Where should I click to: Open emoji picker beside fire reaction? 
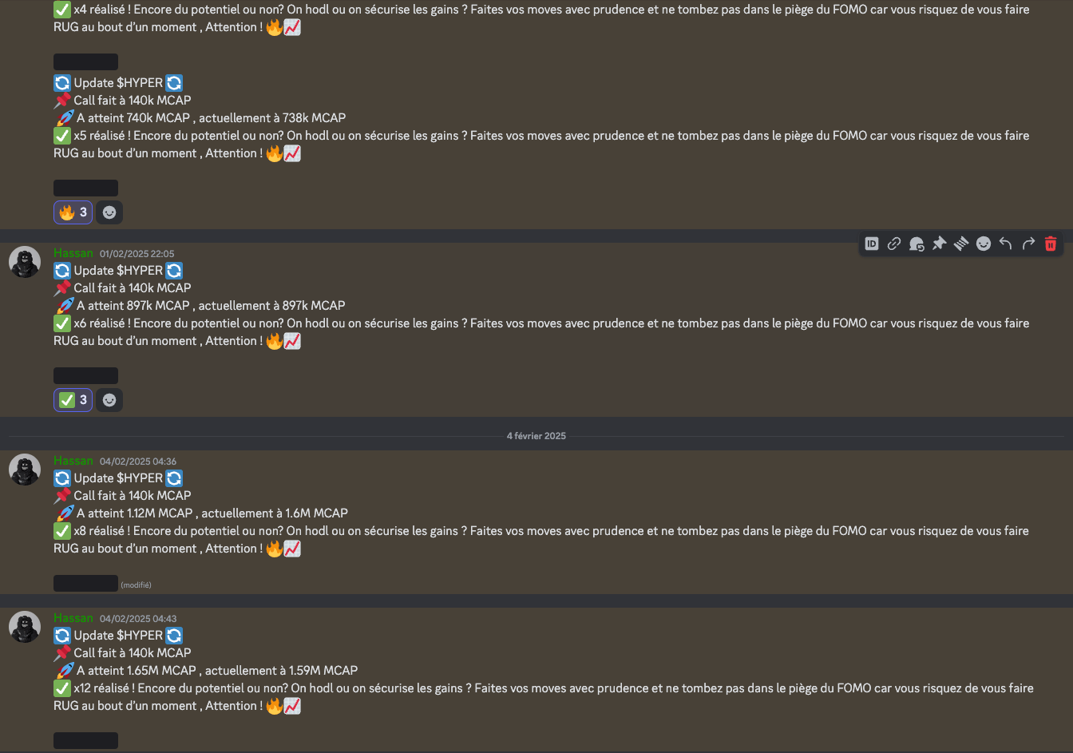(x=109, y=212)
